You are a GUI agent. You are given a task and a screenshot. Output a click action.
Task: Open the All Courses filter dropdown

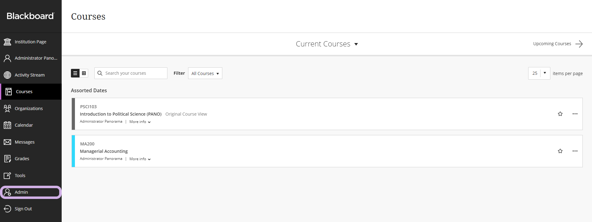[x=205, y=73]
